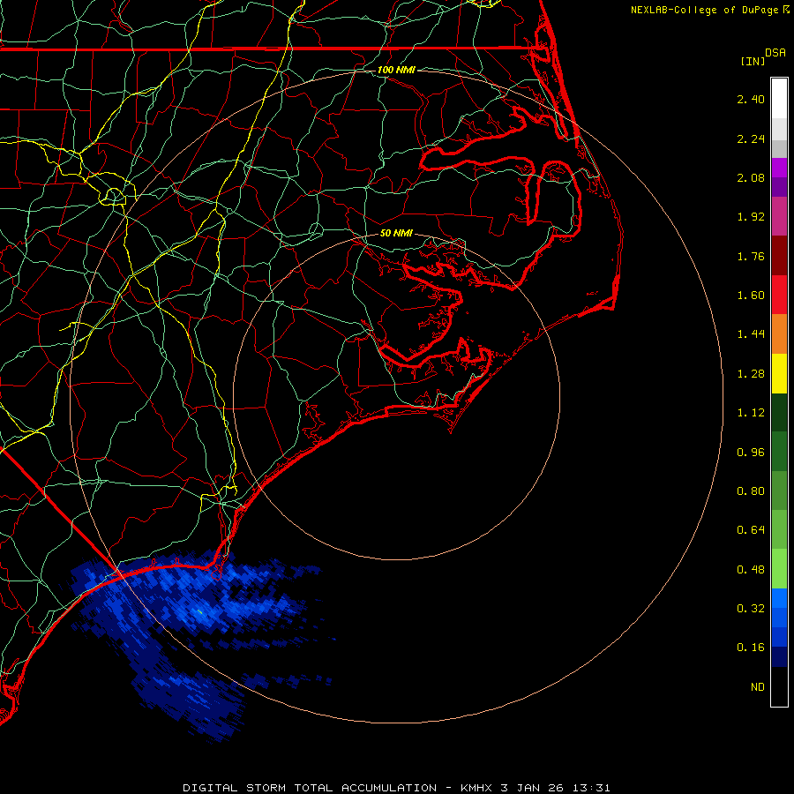This screenshot has height=794, width=794.
Task: Click the 0.96 legend value
Action: point(751,453)
